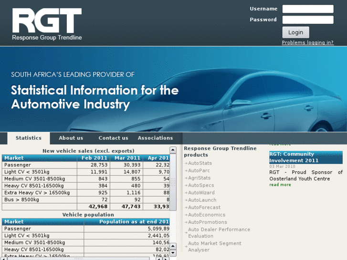The height and width of the screenshot is (260, 347).
Task: Click the RGT Response Group Trendline logo
Action: [x=47, y=24]
